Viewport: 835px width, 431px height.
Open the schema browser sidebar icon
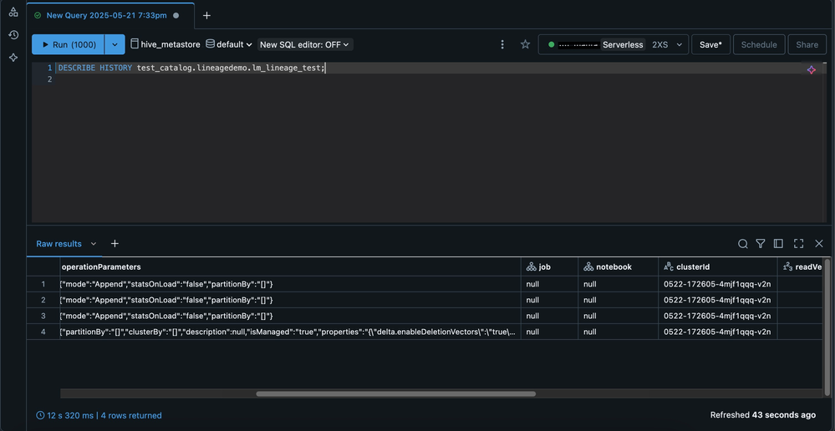pyautogui.click(x=13, y=13)
